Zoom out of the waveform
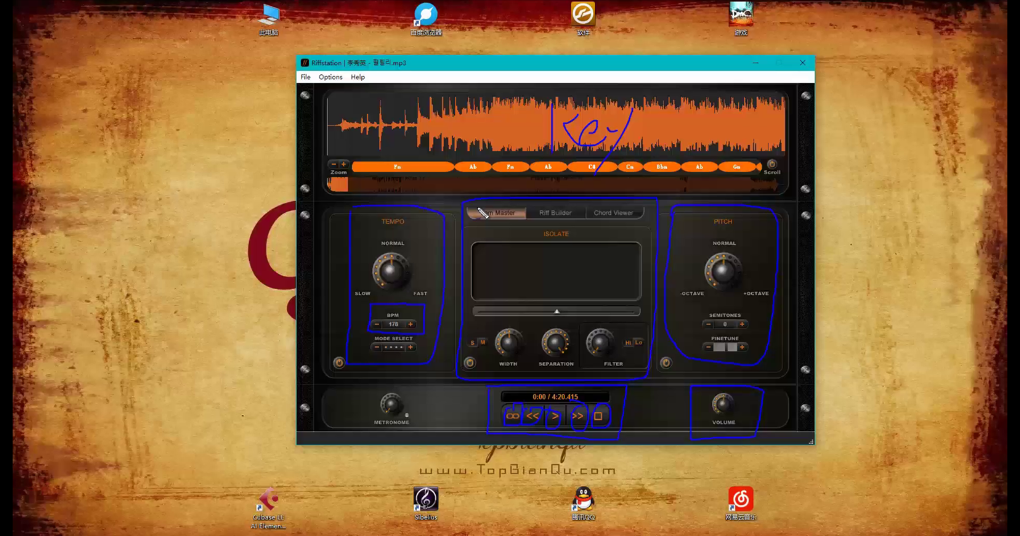The image size is (1020, 536). tap(334, 165)
